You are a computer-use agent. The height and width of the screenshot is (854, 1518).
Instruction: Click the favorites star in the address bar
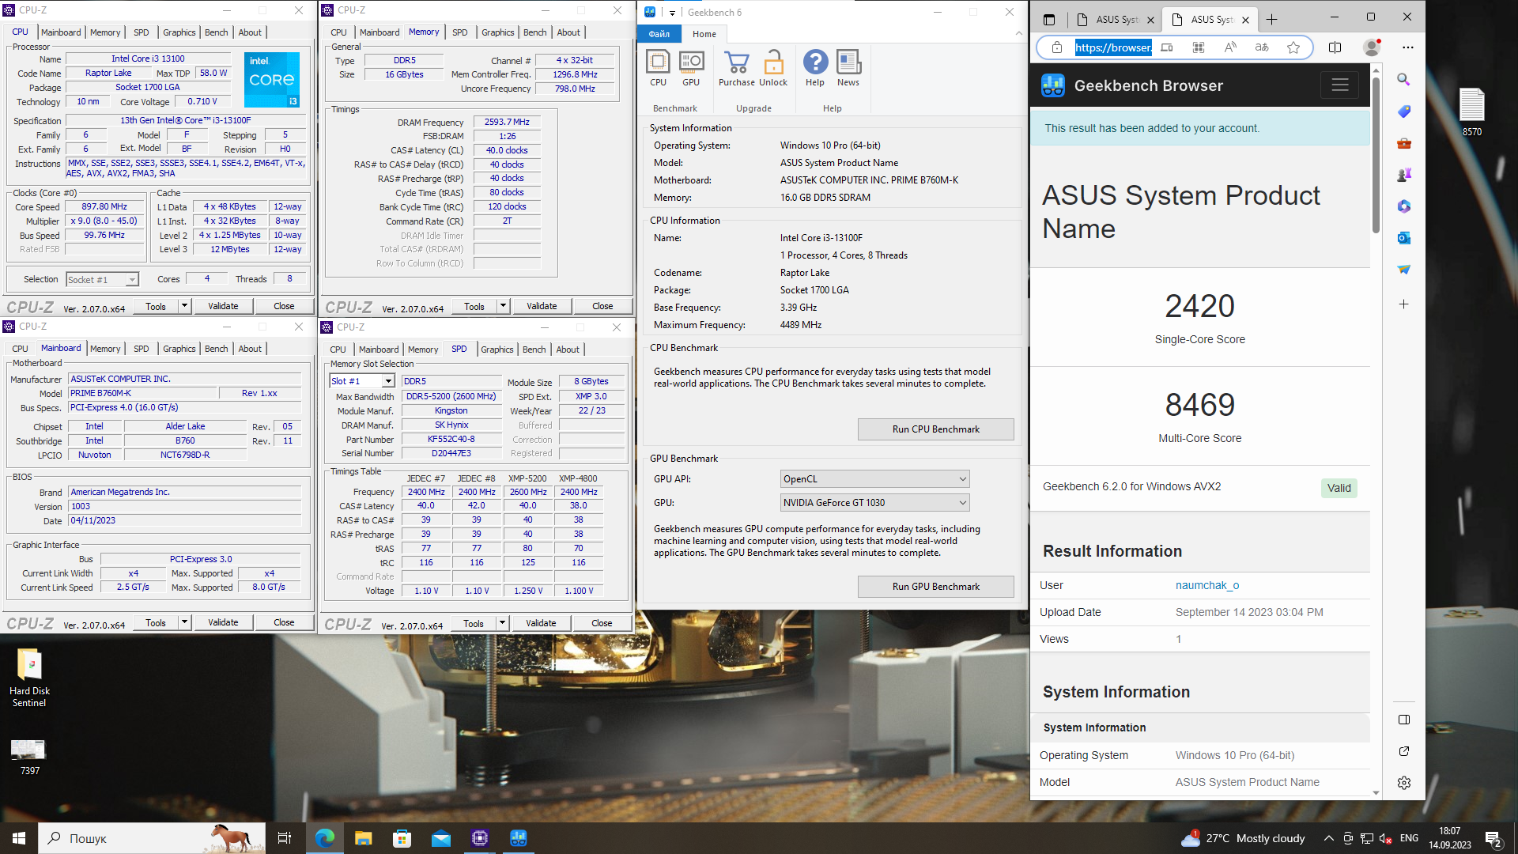1293,47
